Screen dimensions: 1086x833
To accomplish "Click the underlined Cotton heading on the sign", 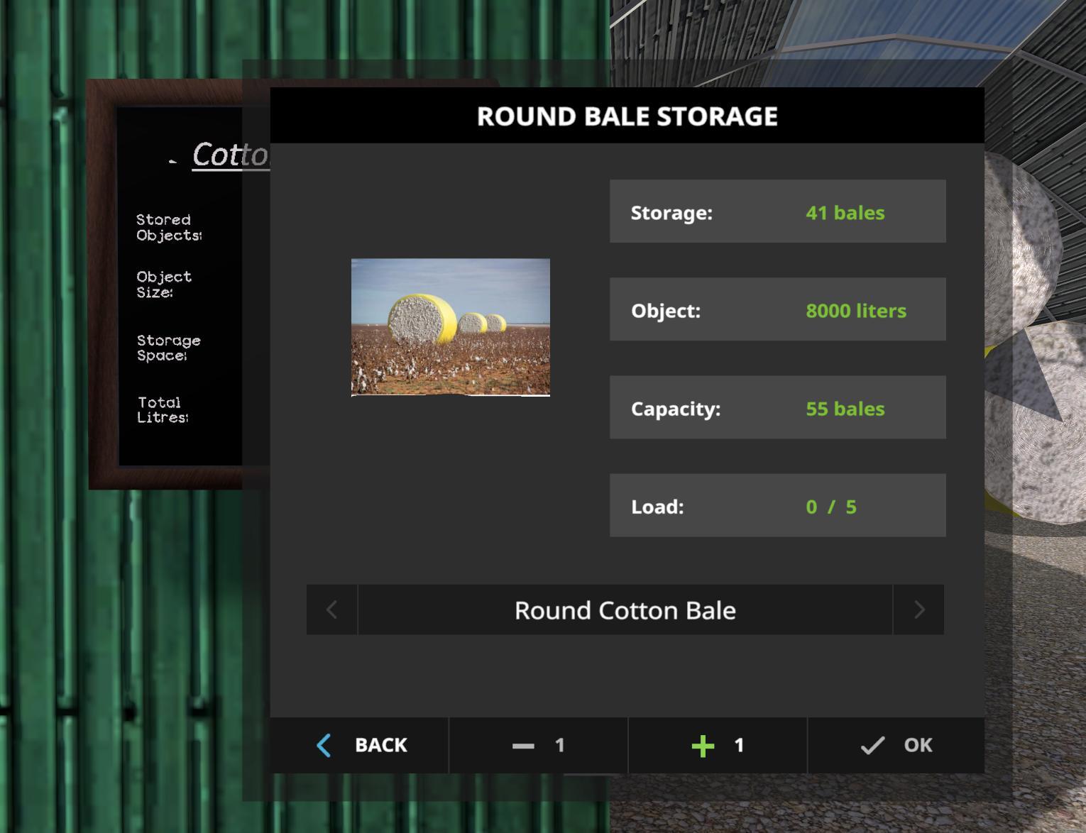I will (230, 155).
